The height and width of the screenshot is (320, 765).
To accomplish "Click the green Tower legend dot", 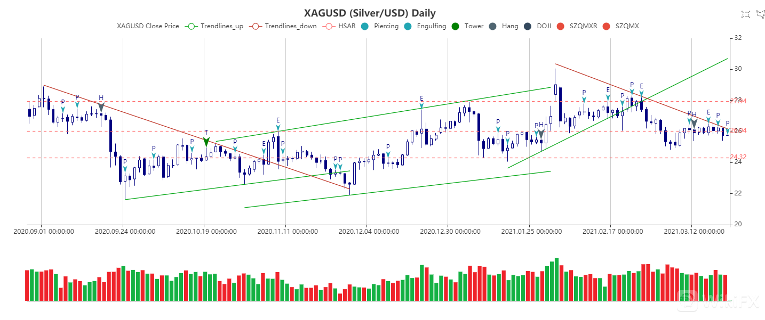I will pos(455,26).
